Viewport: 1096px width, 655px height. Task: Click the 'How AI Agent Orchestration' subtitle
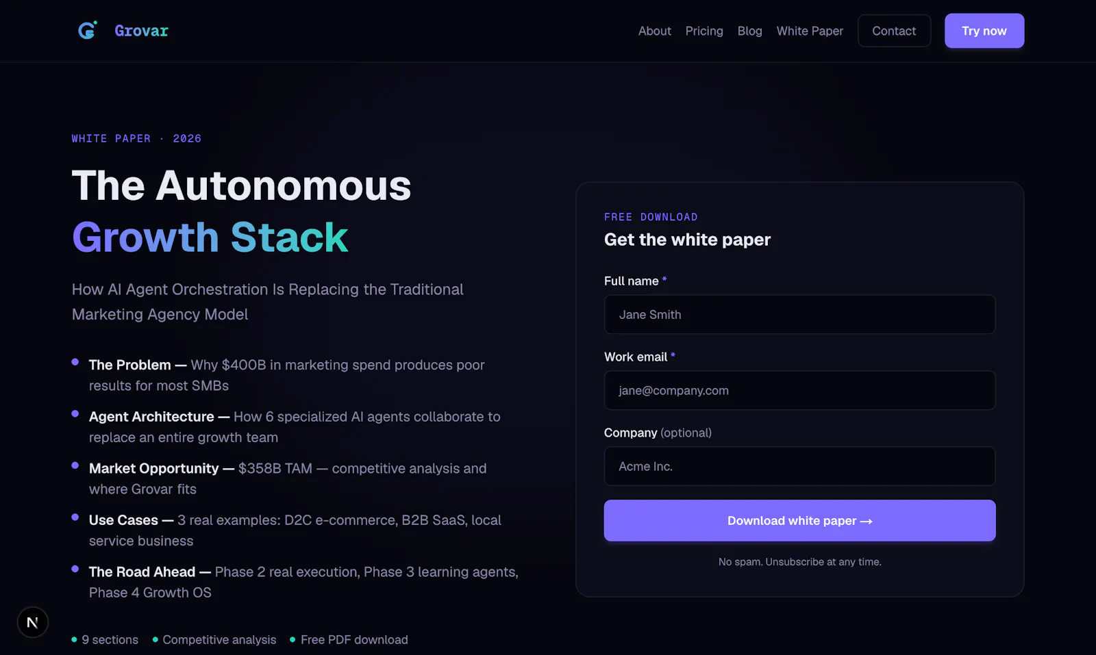coord(267,302)
